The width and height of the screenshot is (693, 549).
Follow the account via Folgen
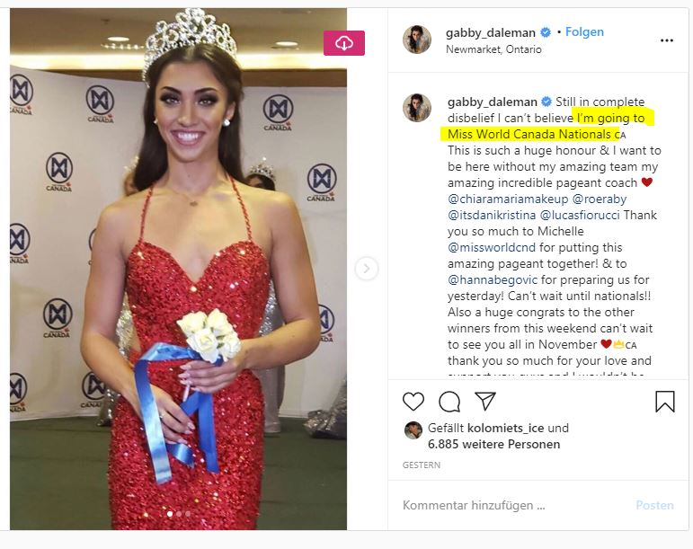[x=584, y=31]
